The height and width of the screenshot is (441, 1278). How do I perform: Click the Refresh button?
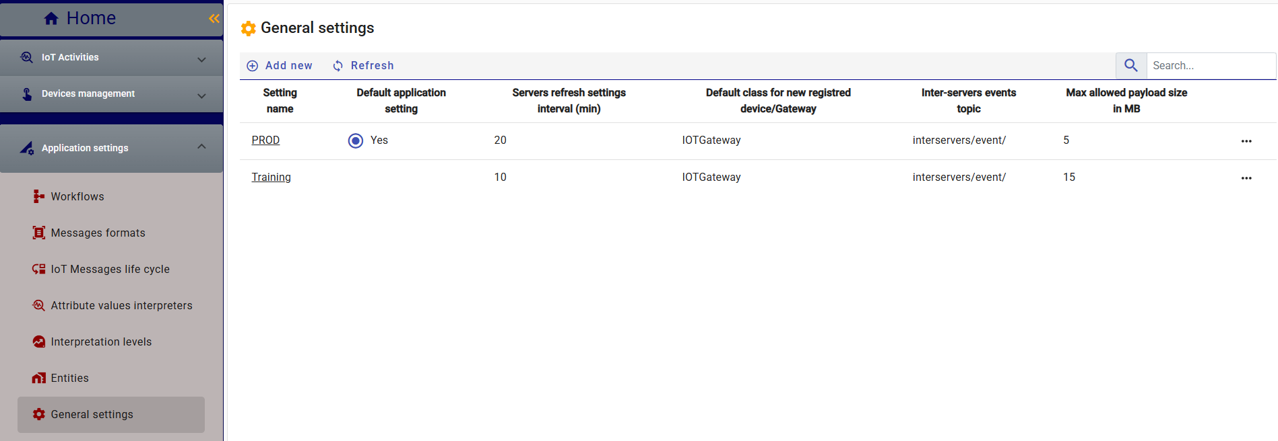pos(363,65)
